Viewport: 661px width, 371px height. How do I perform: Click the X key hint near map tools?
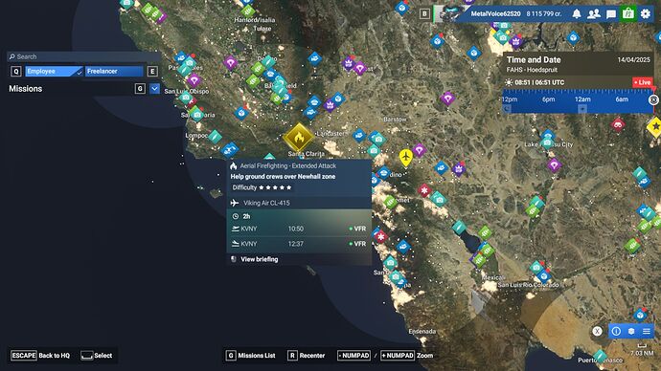597,331
